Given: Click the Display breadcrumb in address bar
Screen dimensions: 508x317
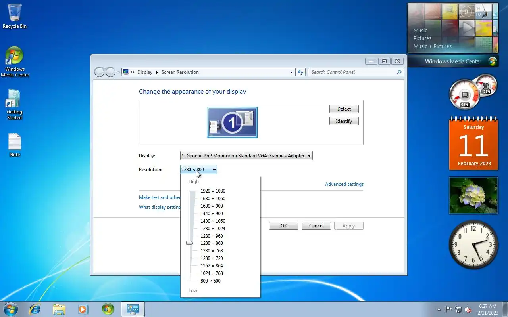Looking at the screenshot, I should pos(145,72).
